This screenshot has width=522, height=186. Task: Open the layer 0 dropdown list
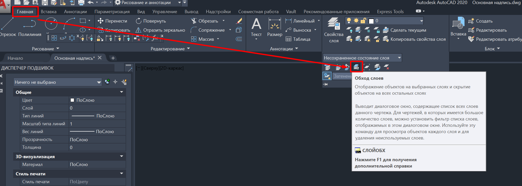pyautogui.click(x=421, y=21)
